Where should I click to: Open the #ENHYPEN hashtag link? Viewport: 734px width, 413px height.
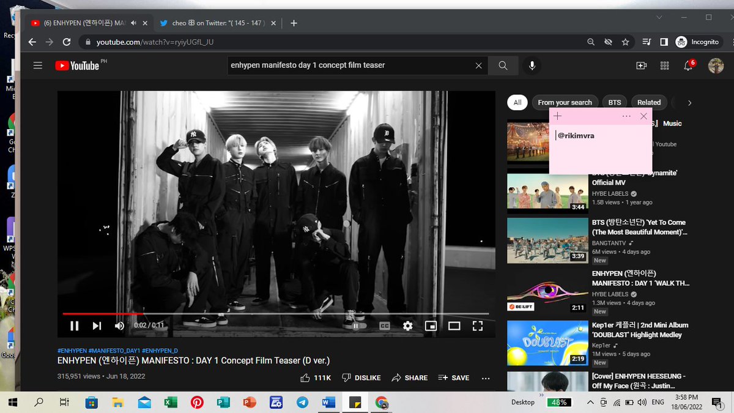click(x=72, y=351)
